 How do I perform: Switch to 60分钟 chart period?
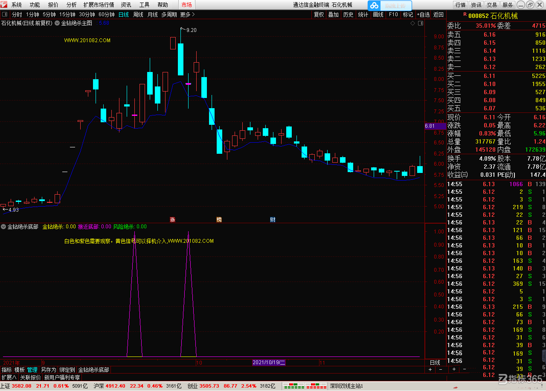coord(107,14)
